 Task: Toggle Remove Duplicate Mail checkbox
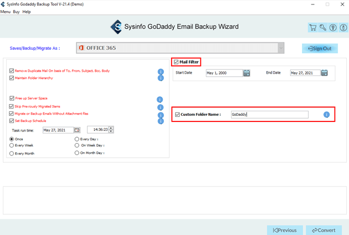coord(12,71)
